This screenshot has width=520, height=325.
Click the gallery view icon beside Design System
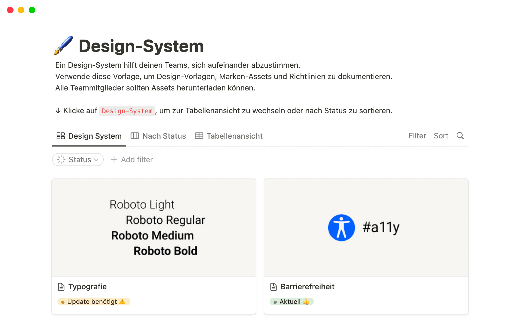pyautogui.click(x=61, y=136)
